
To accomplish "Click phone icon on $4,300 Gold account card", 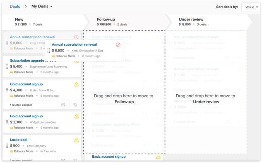I will point(75,105).
